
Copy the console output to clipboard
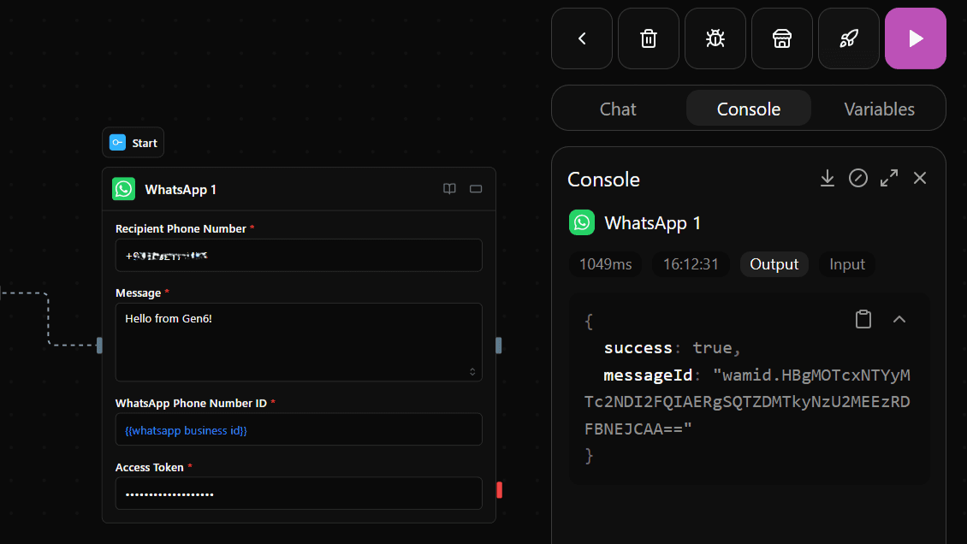pyautogui.click(x=863, y=318)
